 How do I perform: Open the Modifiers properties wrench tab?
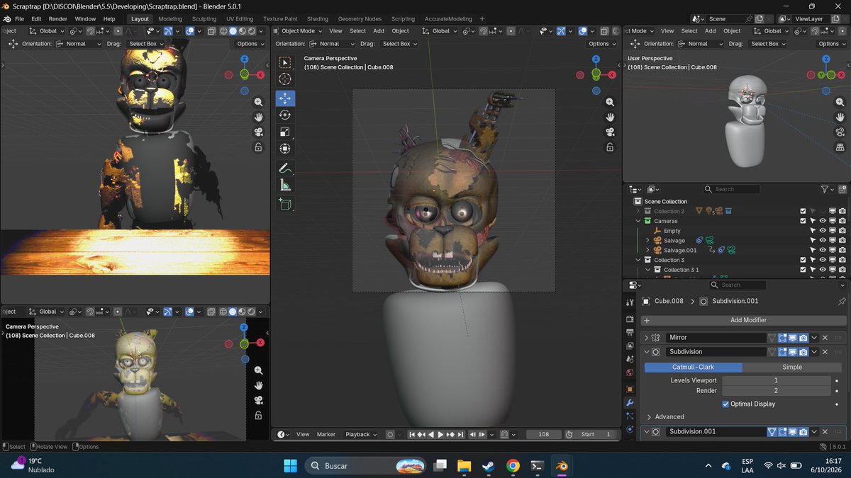[x=630, y=403]
